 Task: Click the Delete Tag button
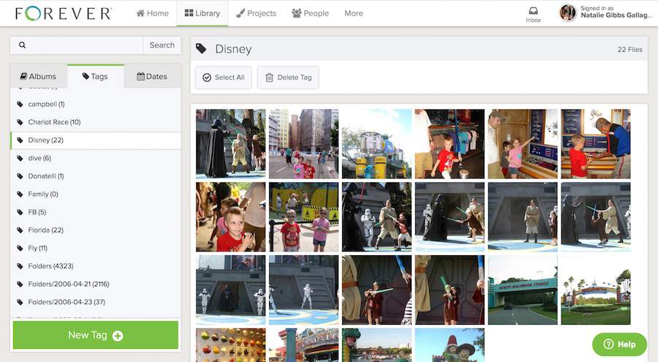pyautogui.click(x=288, y=78)
